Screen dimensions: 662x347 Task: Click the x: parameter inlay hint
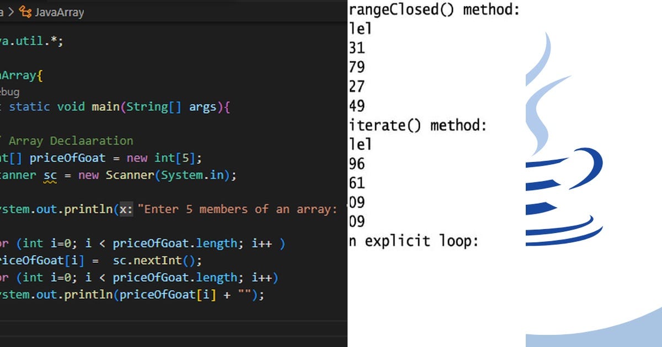127,209
